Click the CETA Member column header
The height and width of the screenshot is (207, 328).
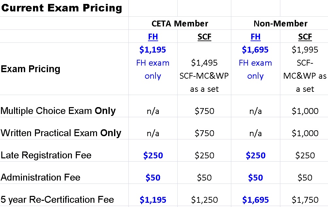click(180, 24)
